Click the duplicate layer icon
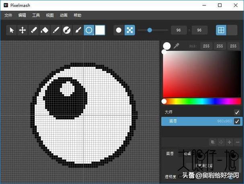The height and width of the screenshot is (184, 244). [213, 142]
